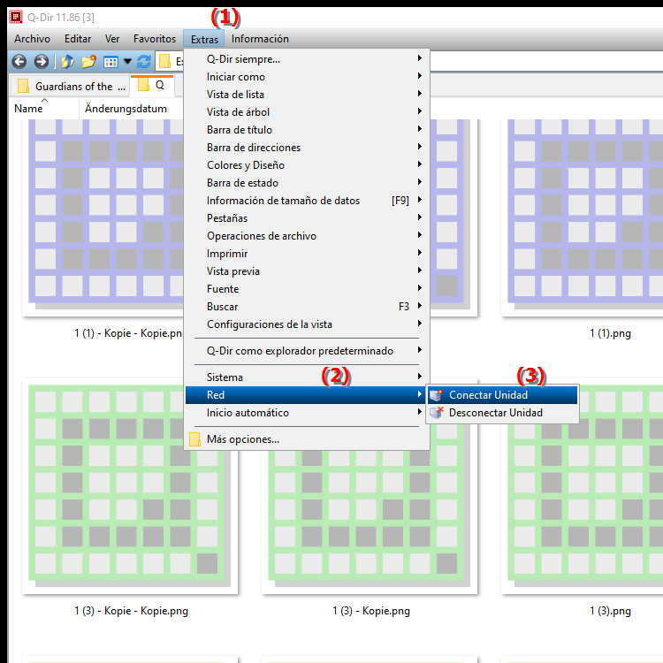Image resolution: width=663 pixels, height=663 pixels.
Task: Open Operaciones de archivo submenu
Action: click(x=308, y=236)
